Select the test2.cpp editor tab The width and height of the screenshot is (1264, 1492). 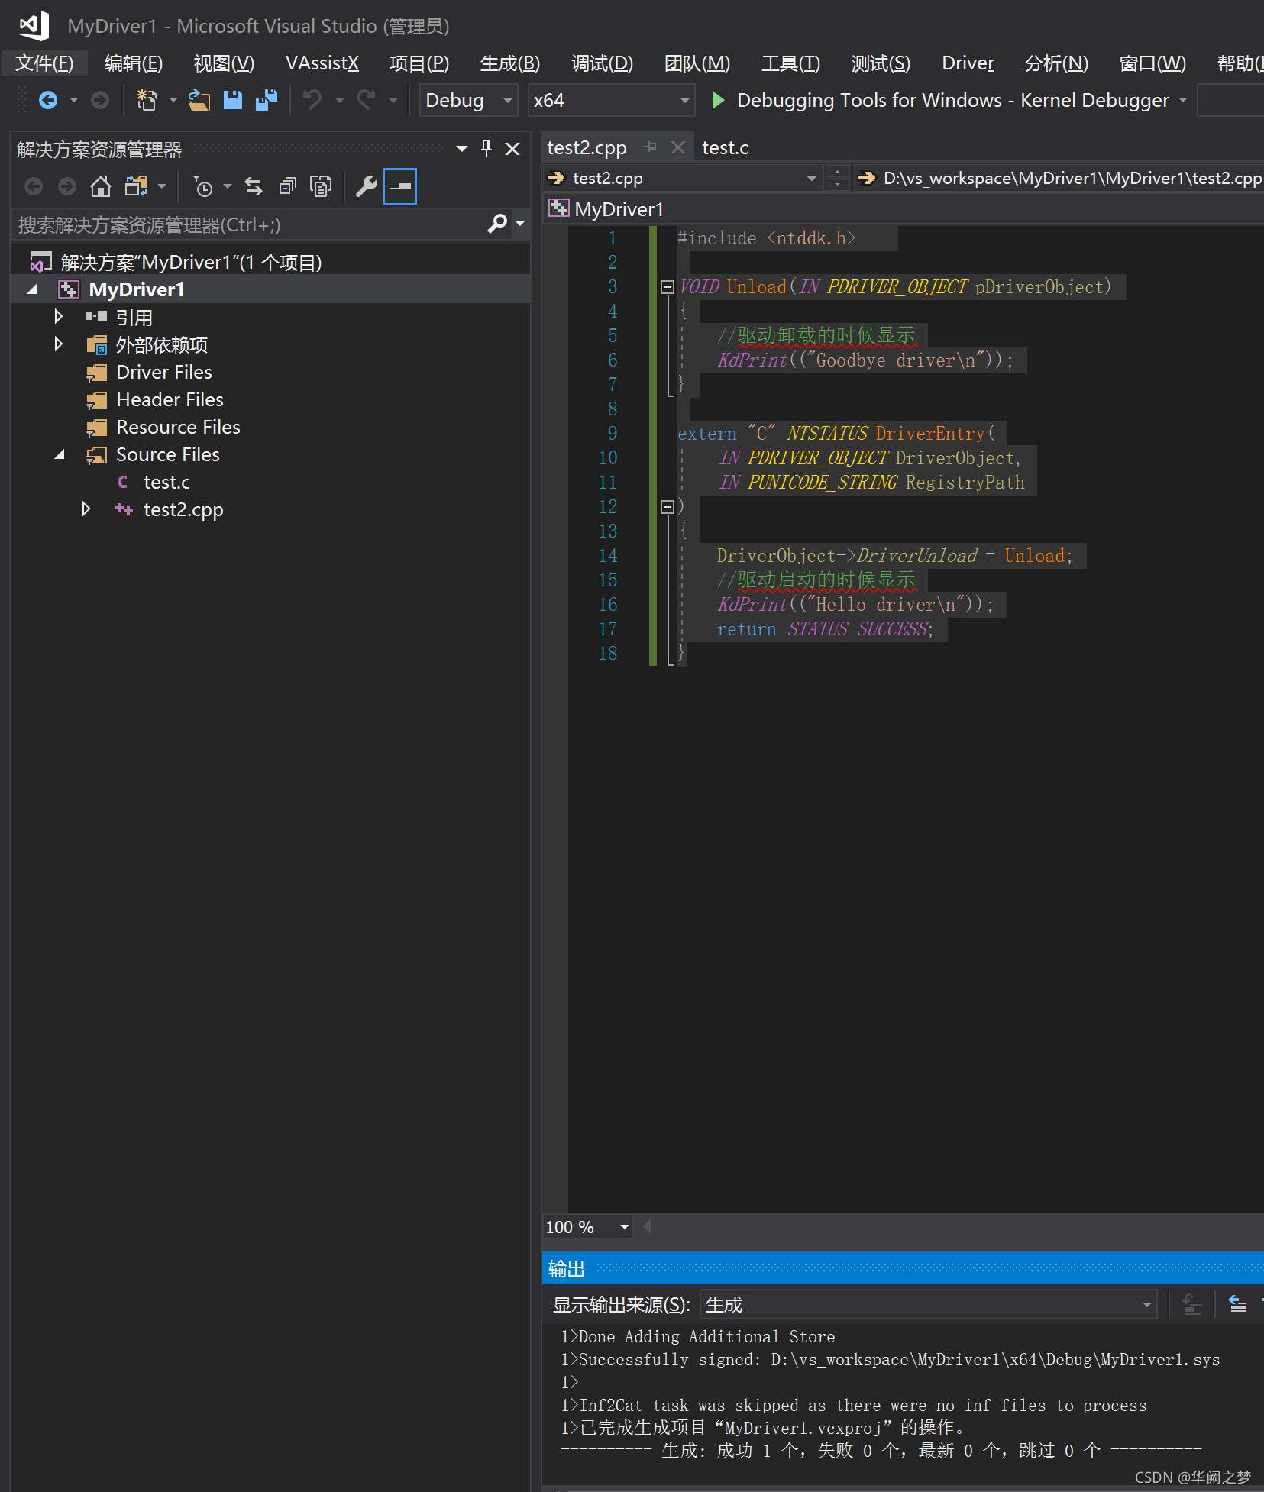point(587,147)
